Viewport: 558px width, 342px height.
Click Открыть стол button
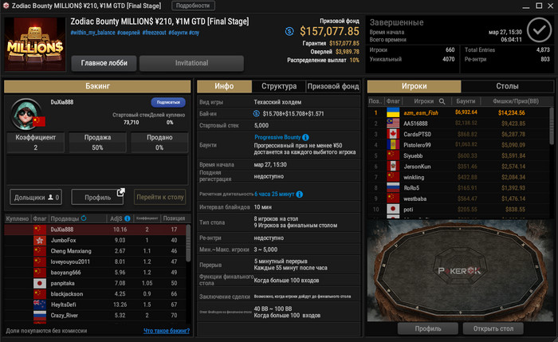click(493, 328)
